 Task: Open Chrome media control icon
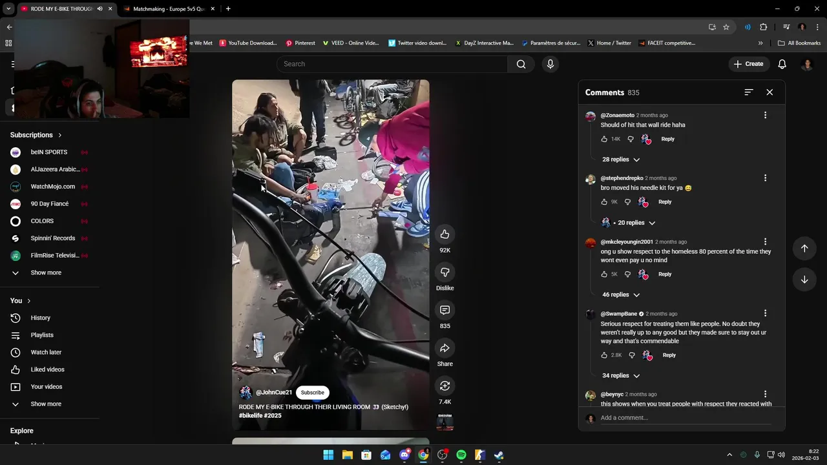click(x=786, y=27)
